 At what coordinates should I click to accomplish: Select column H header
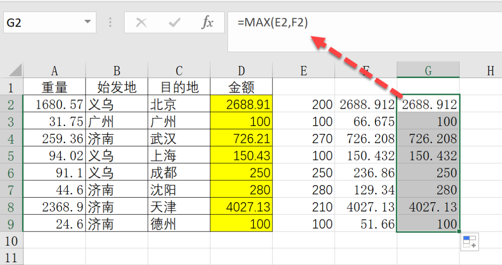coord(481,70)
